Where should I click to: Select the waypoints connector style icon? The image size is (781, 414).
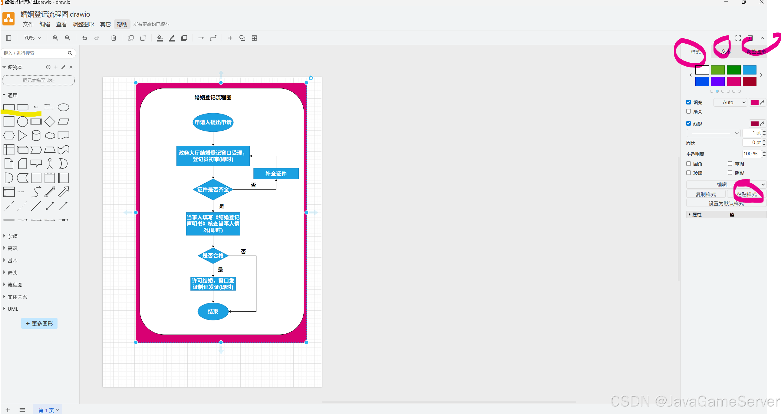[x=213, y=38]
